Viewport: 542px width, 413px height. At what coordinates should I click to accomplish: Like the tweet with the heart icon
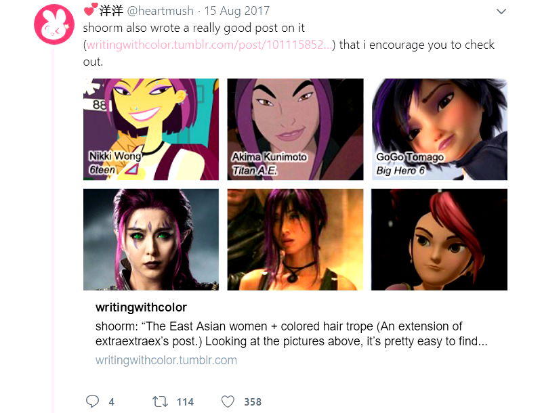tap(228, 401)
